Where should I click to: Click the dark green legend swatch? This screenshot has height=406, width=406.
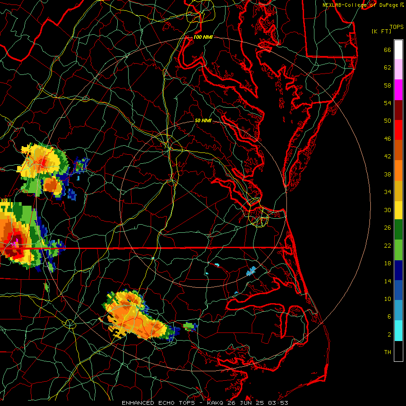coord(398,230)
